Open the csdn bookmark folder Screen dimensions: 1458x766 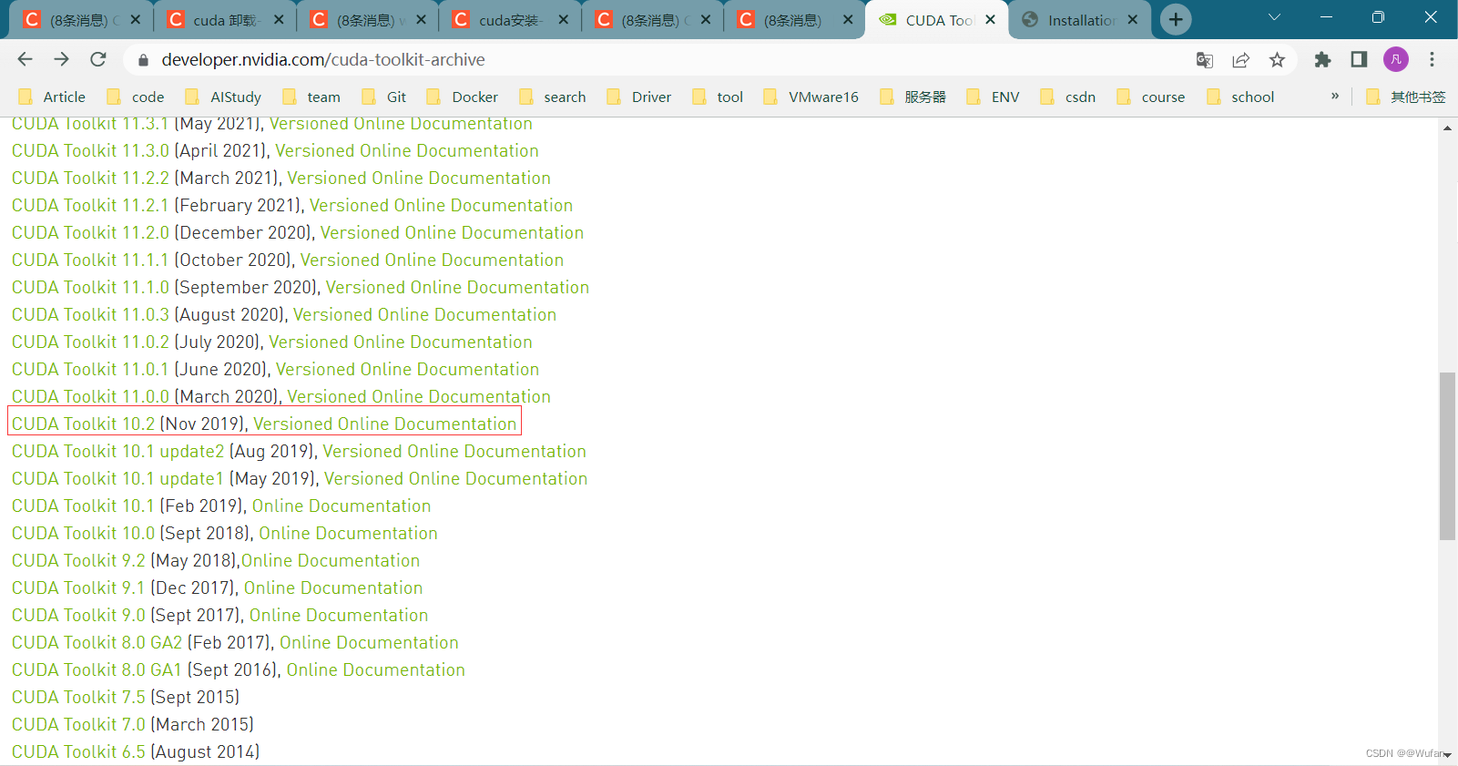1068,97
